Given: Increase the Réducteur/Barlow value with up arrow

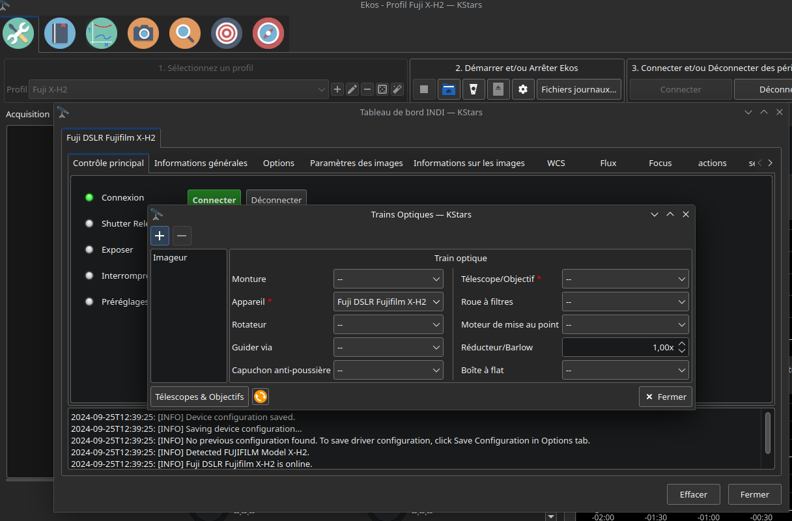Looking at the screenshot, I should pyautogui.click(x=682, y=343).
